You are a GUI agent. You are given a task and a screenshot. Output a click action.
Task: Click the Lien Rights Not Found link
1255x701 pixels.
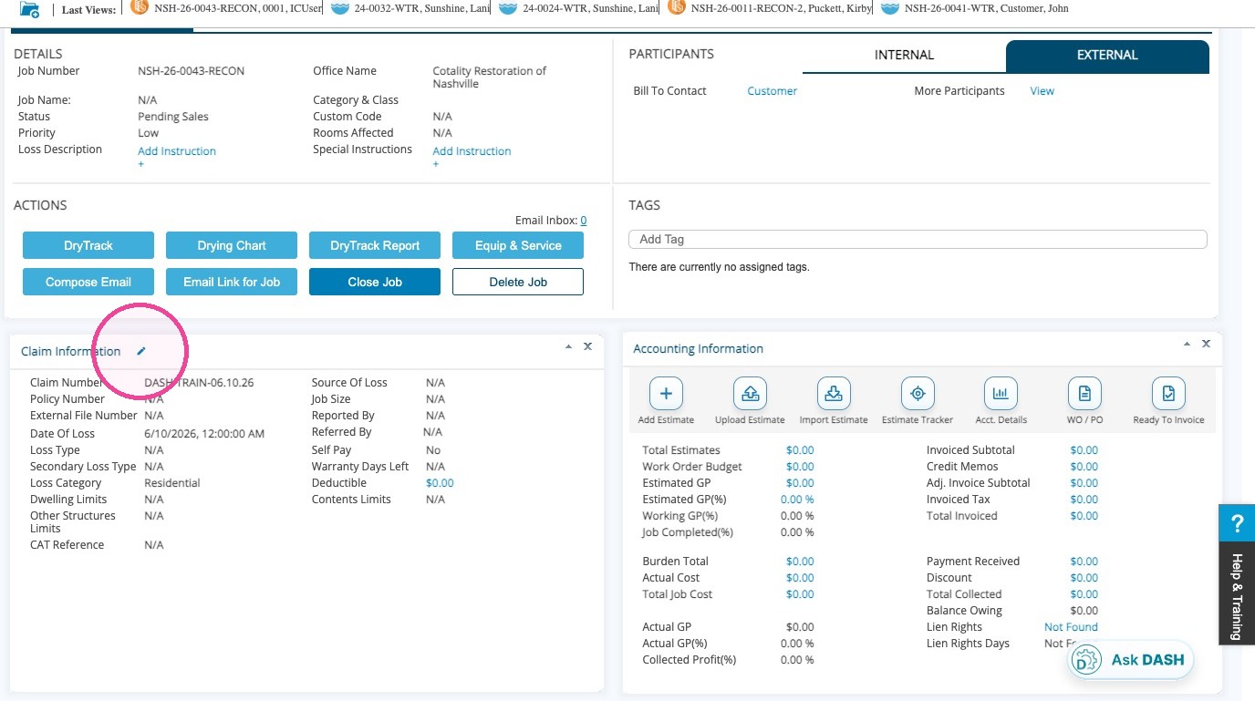1071,627
